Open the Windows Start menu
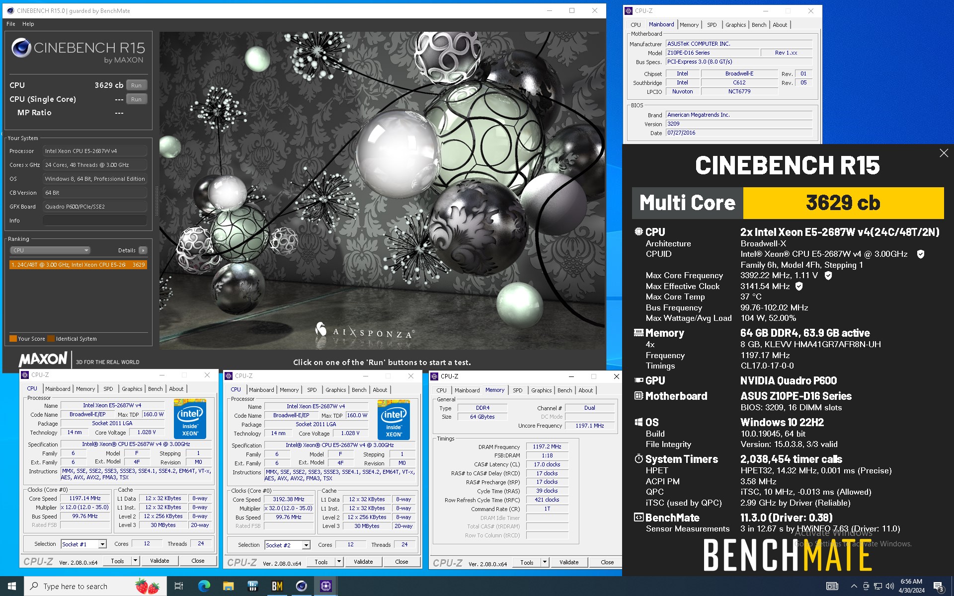The image size is (954, 596). click(x=12, y=586)
